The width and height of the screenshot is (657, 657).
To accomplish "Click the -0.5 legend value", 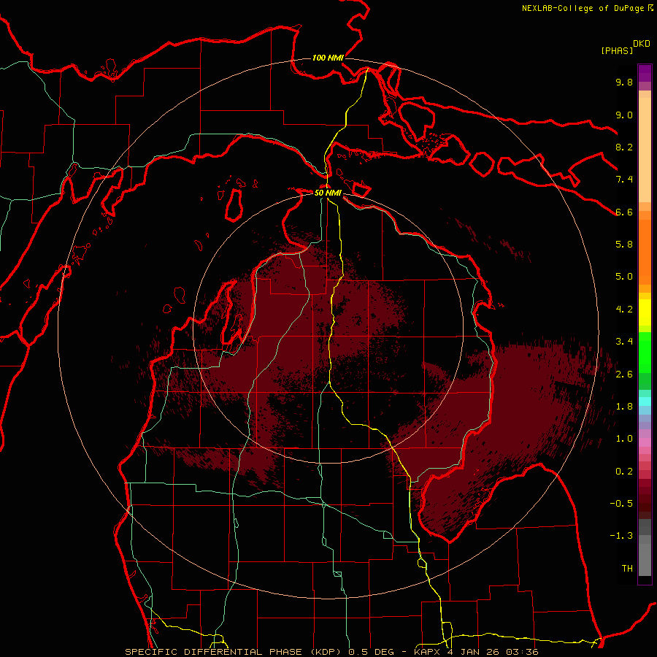I will pos(621,504).
